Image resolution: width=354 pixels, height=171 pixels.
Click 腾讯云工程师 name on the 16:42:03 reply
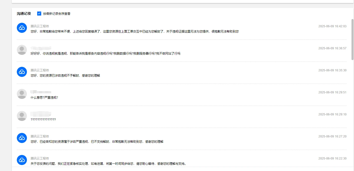(40, 26)
